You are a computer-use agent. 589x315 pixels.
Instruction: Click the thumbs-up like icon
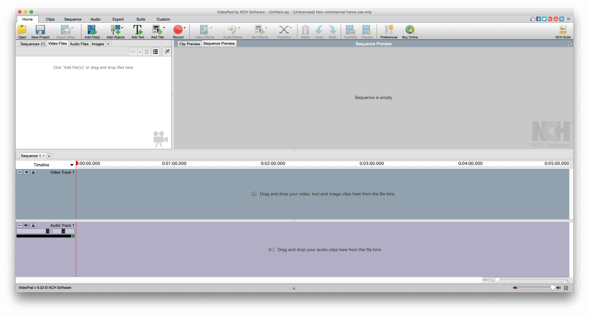pos(532,19)
